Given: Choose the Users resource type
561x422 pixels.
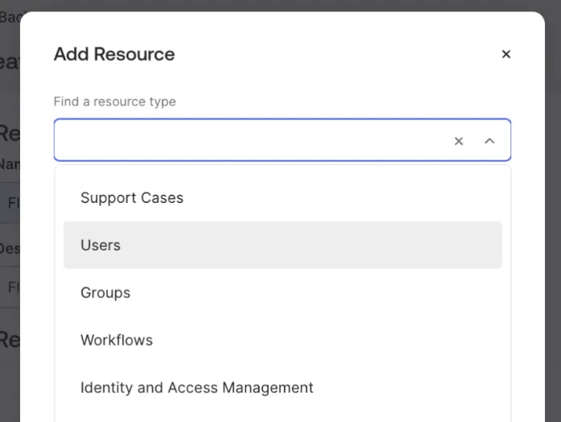Looking at the screenshot, I should pyautogui.click(x=283, y=245).
